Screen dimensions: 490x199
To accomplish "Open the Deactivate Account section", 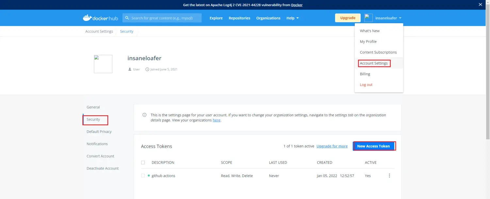I will [x=103, y=168].
